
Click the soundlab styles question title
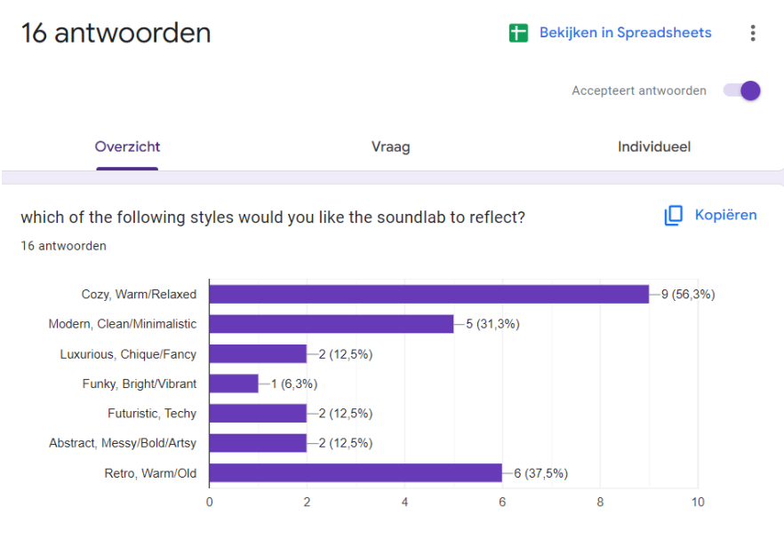[x=273, y=218]
